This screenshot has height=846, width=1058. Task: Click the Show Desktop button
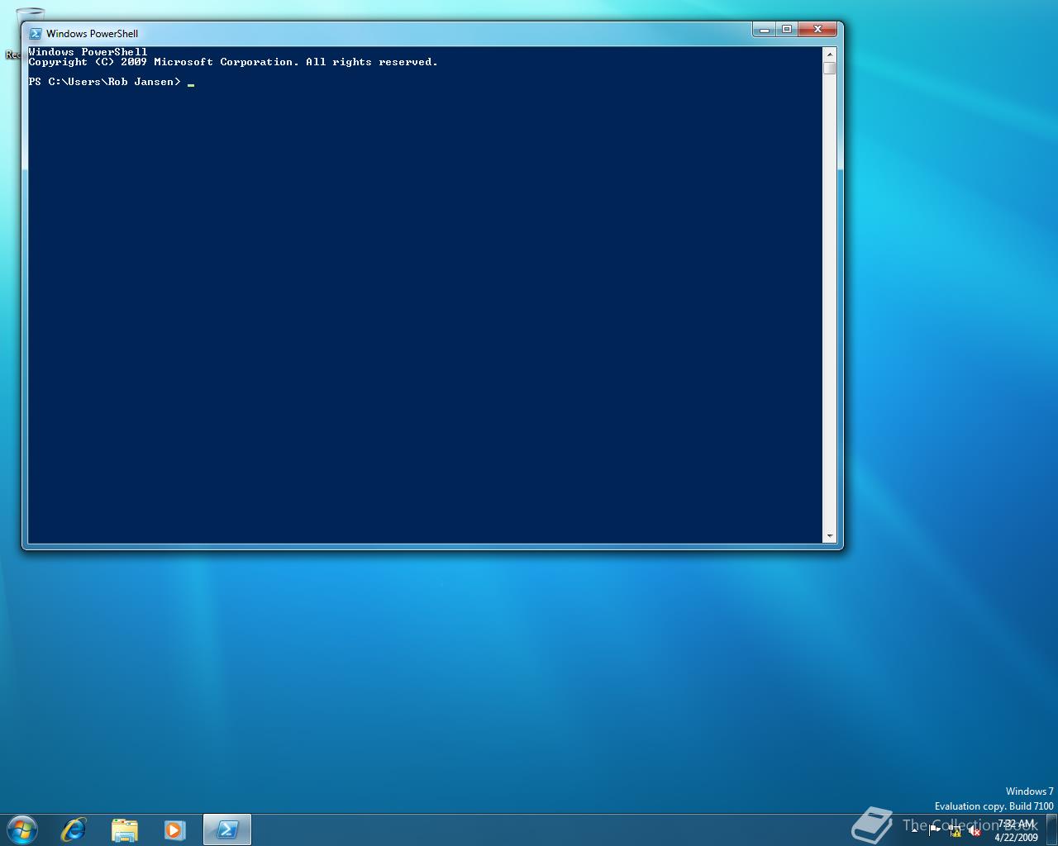tap(1051, 829)
